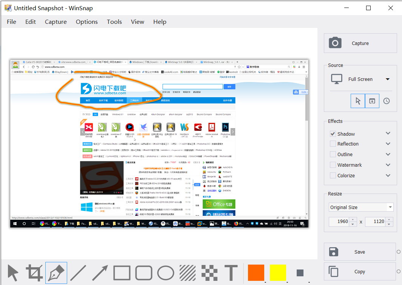Toggle include mouse pointer in capture
Viewport: 402px width, 285px height.
[x=358, y=101]
